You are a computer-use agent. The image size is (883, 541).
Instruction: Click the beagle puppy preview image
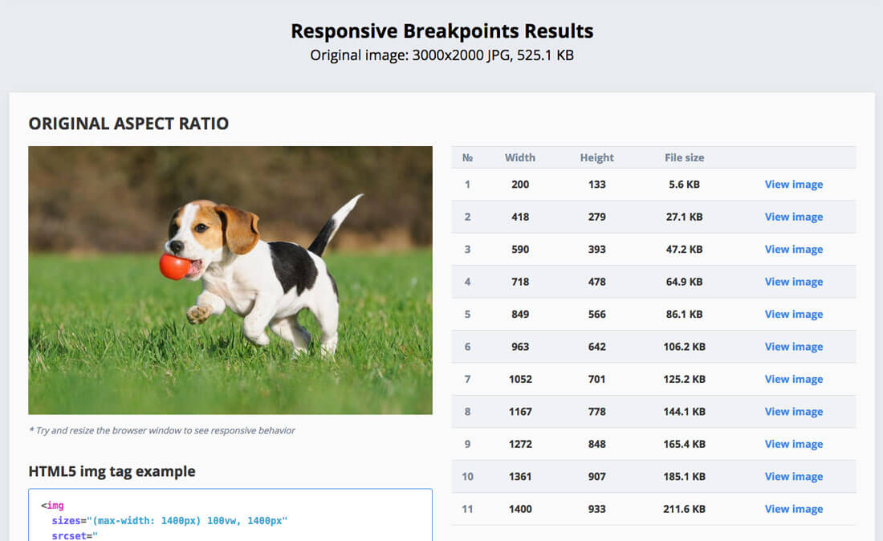pos(230,280)
